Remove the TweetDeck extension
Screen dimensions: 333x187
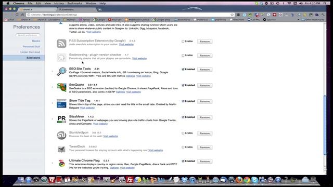coord(204,148)
